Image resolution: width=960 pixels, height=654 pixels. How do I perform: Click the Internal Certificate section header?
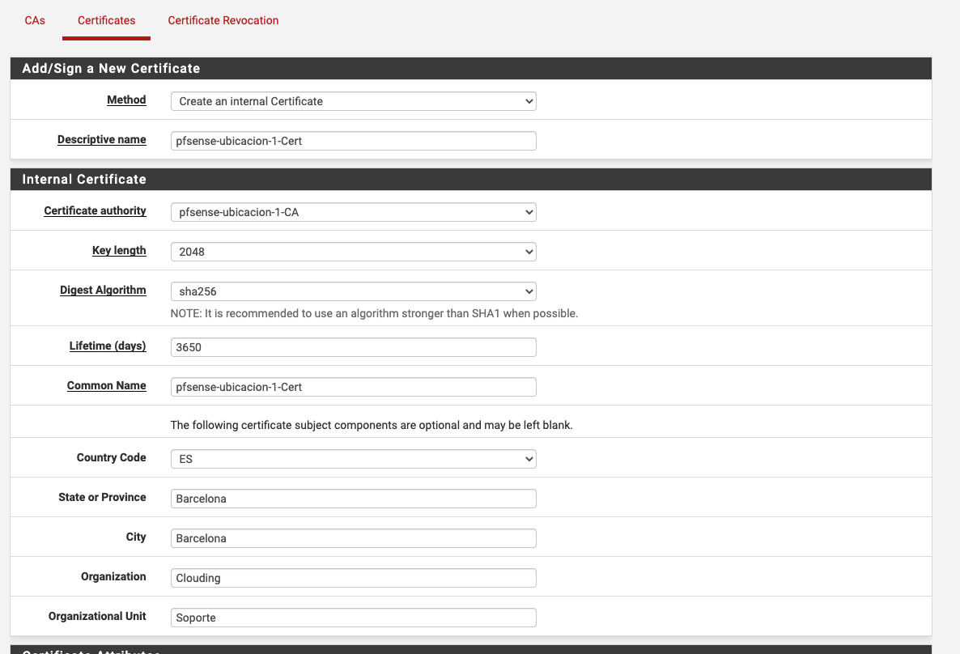tap(471, 180)
